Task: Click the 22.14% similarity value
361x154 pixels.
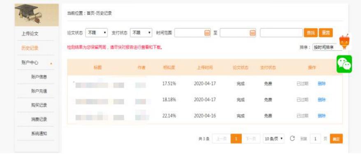Action: [x=169, y=115]
